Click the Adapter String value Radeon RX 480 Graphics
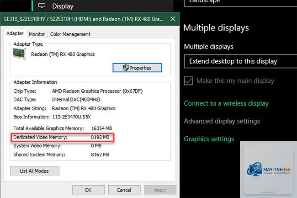The width and height of the screenshot is (297, 198). pyautogui.click(x=84, y=108)
